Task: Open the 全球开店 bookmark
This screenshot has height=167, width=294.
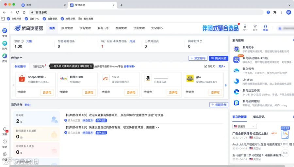Action: pyautogui.click(x=14, y=19)
